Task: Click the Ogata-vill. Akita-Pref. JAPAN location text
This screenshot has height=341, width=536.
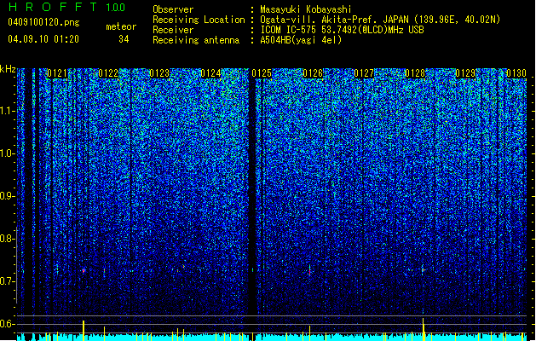Action: pyautogui.click(x=334, y=20)
